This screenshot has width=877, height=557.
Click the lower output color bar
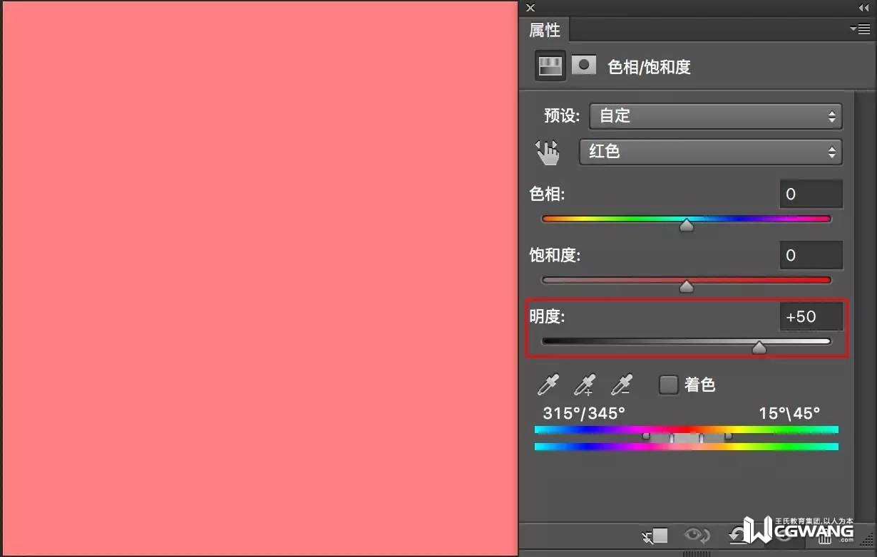coord(686,447)
